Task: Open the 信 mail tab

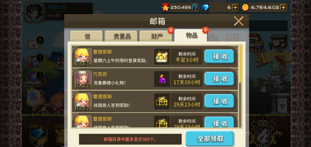Action: point(87,36)
